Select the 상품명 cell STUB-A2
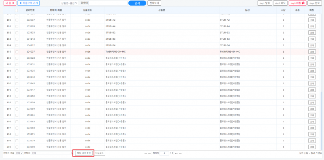This screenshot has height=160, width=324. [162, 20]
